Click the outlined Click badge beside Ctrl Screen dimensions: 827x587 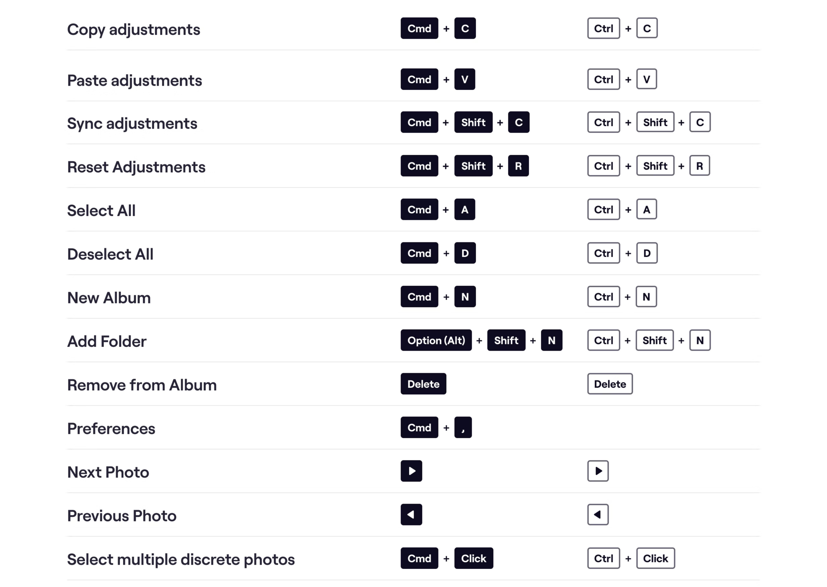[x=656, y=558]
